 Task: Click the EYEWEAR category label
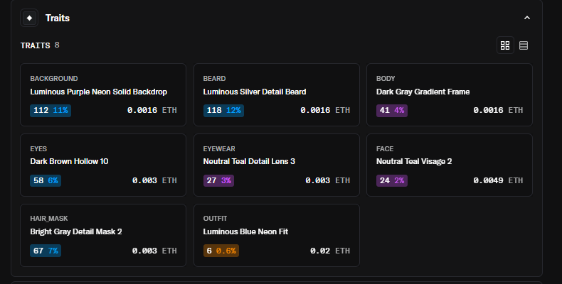pyautogui.click(x=219, y=149)
